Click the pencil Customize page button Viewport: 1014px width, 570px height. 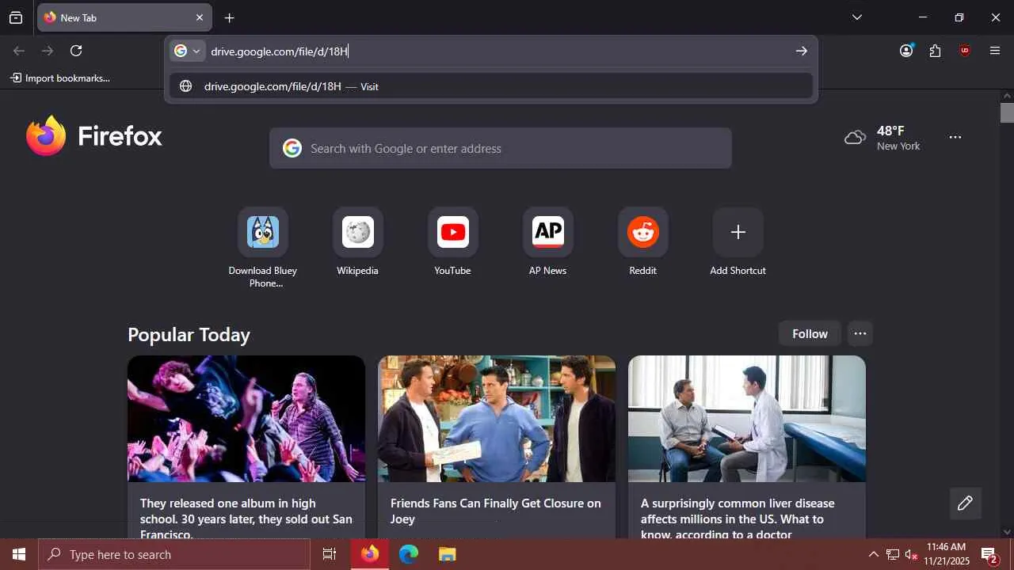(965, 503)
